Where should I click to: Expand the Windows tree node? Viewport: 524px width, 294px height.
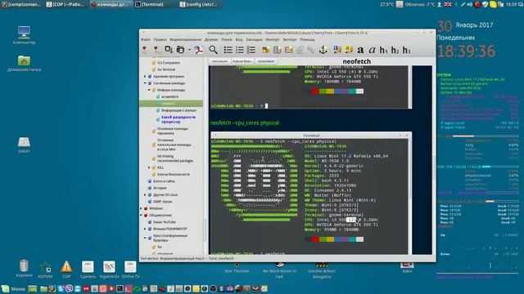point(141,208)
